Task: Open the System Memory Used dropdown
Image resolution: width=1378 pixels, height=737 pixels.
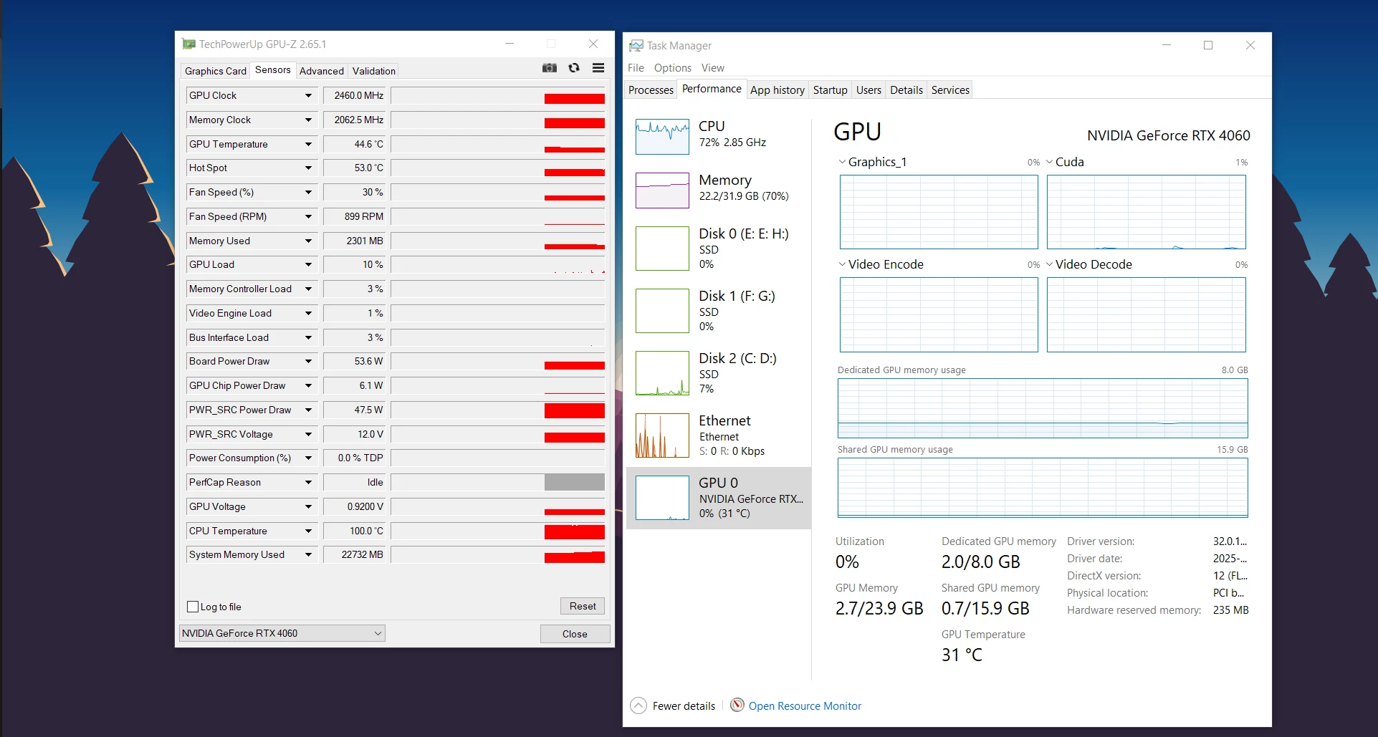Action: [308, 554]
